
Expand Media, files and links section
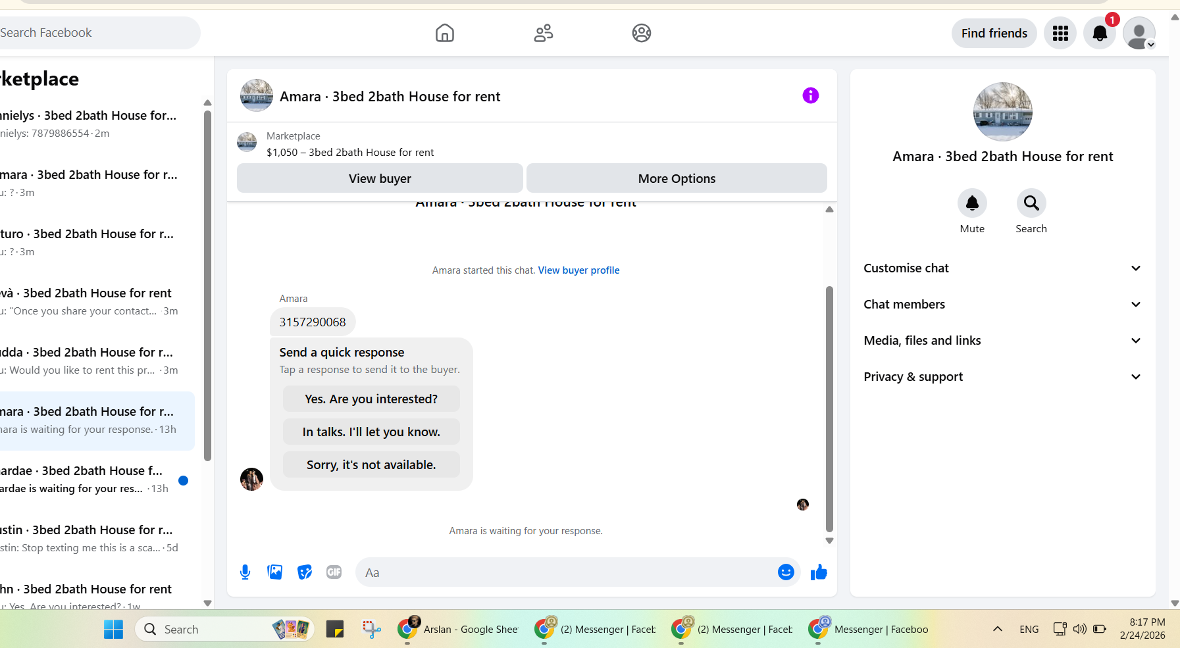tap(1003, 340)
